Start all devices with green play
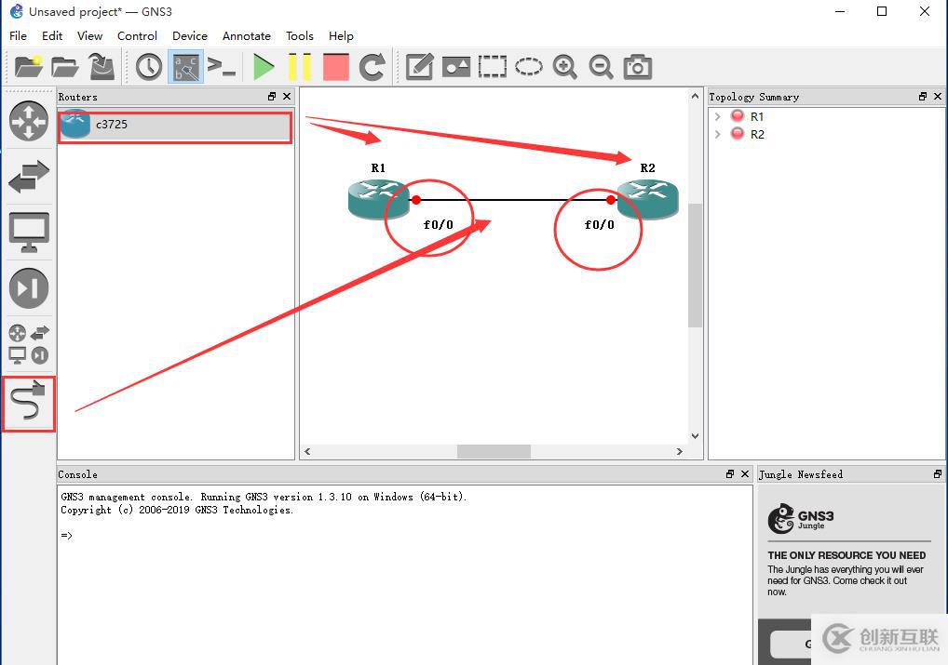 coord(264,66)
